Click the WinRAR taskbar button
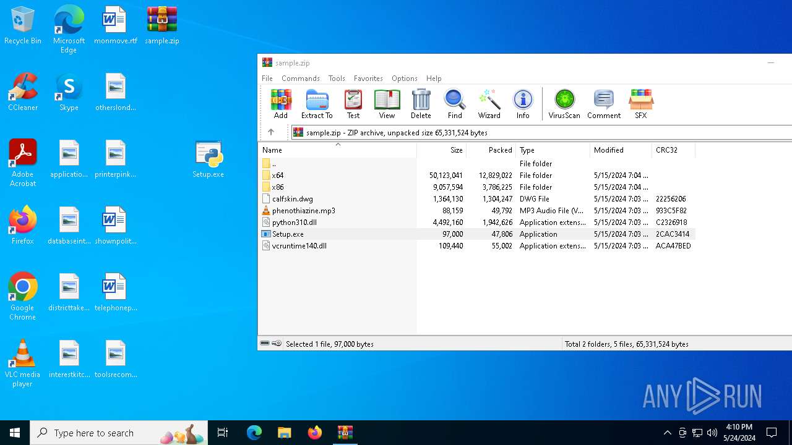The height and width of the screenshot is (445, 792). (345, 433)
